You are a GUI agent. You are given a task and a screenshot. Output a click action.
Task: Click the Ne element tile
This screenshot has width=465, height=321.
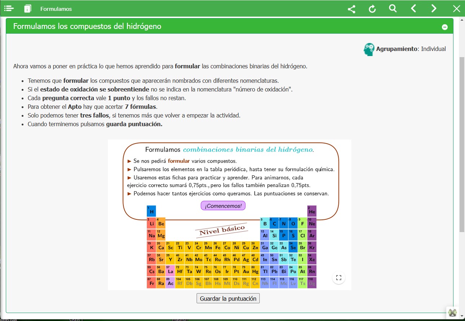coord(312,223)
